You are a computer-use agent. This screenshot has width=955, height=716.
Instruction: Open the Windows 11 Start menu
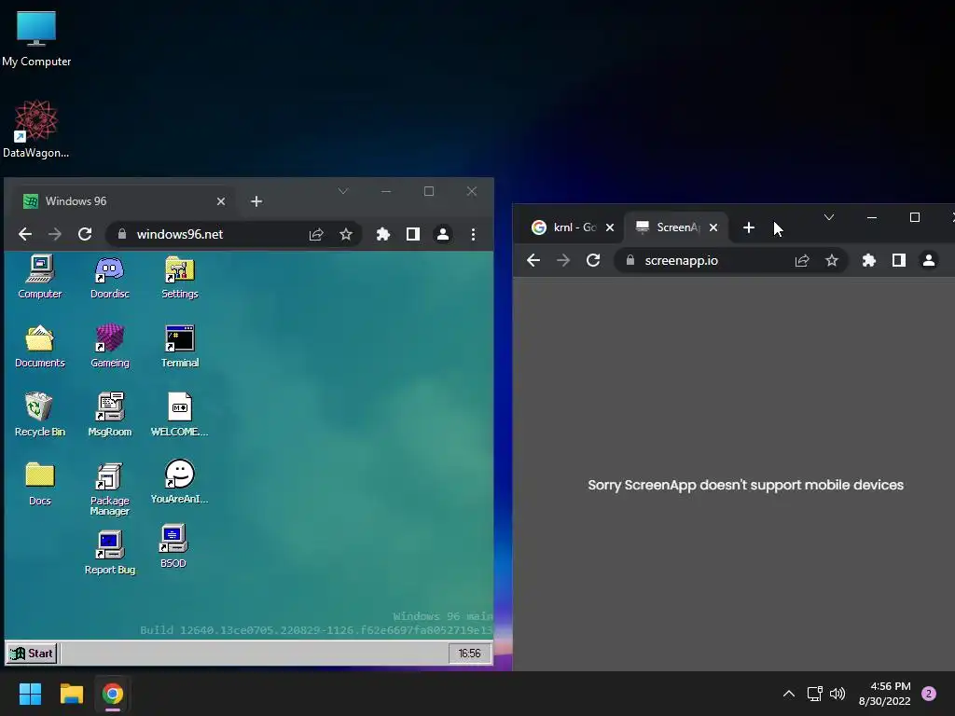coord(30,694)
